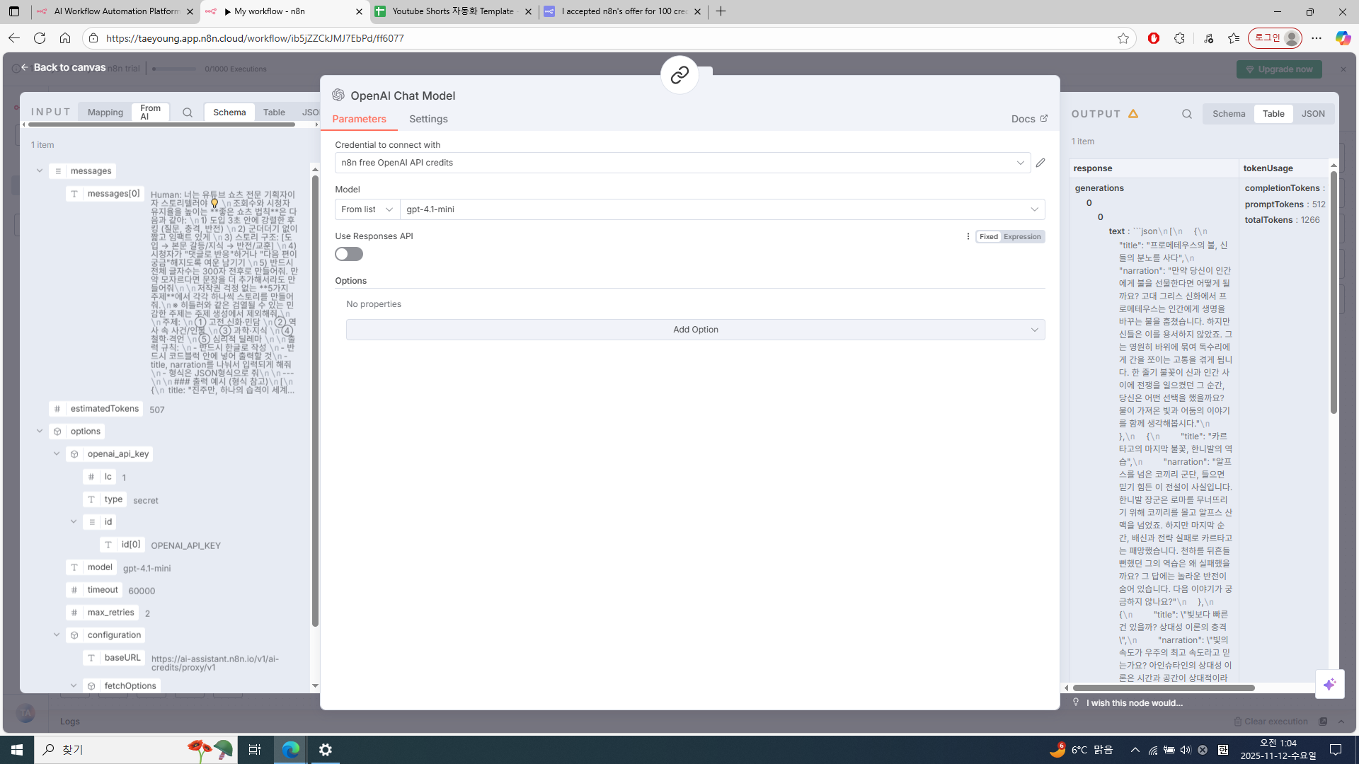The height and width of the screenshot is (764, 1359).
Task: Open Settings from the Windows taskbar
Action: (326, 749)
